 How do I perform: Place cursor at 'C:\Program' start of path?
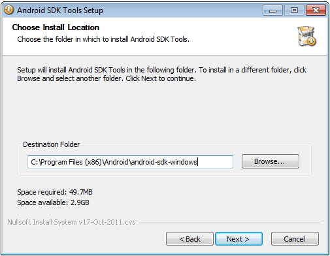[31, 162]
